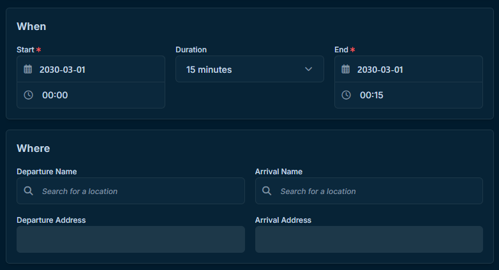Image resolution: width=499 pixels, height=270 pixels.
Task: Click the Departure Address label
Action: click(51, 220)
